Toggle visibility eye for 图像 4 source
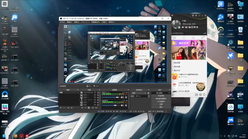This screenshot has width=248, height=139. (x=95, y=95)
